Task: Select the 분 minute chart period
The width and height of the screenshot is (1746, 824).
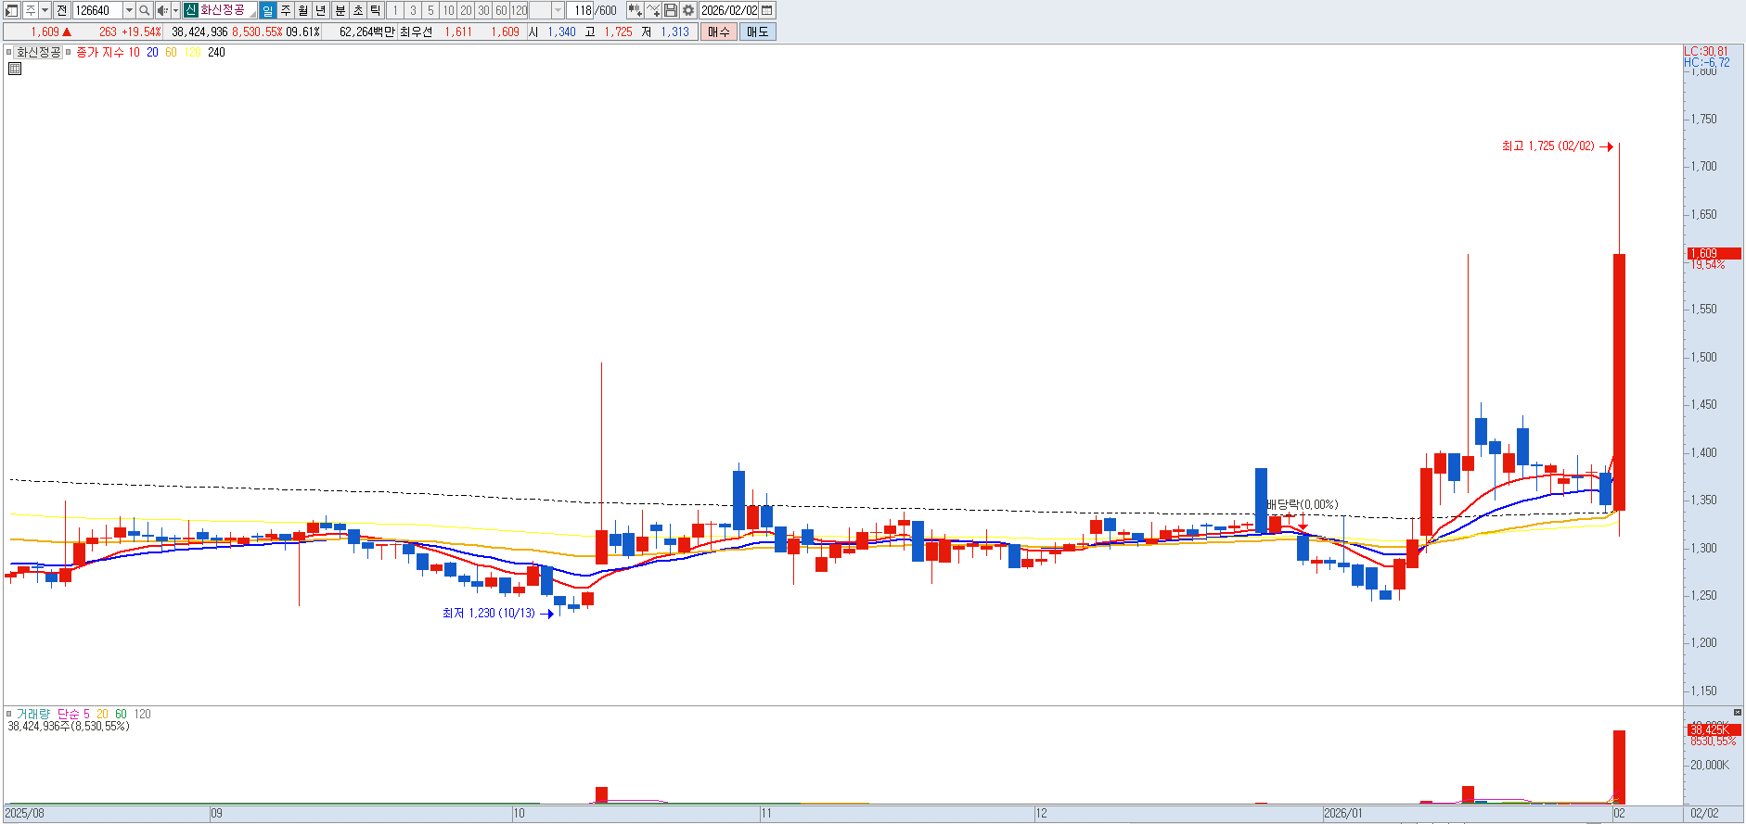Action: coord(340,10)
